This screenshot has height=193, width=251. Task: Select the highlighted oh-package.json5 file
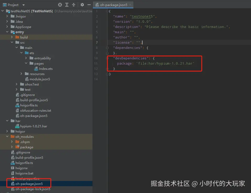29,184
